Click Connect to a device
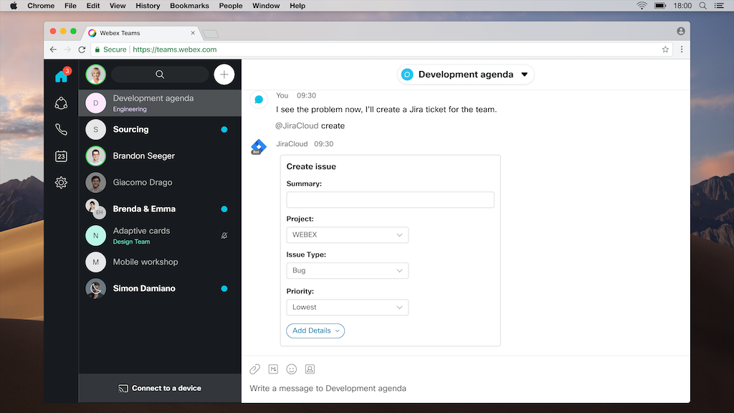Viewport: 734px width, 413px height. click(x=160, y=388)
